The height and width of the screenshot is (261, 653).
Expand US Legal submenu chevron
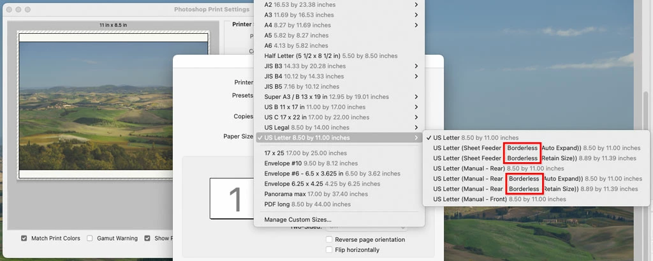(416, 127)
